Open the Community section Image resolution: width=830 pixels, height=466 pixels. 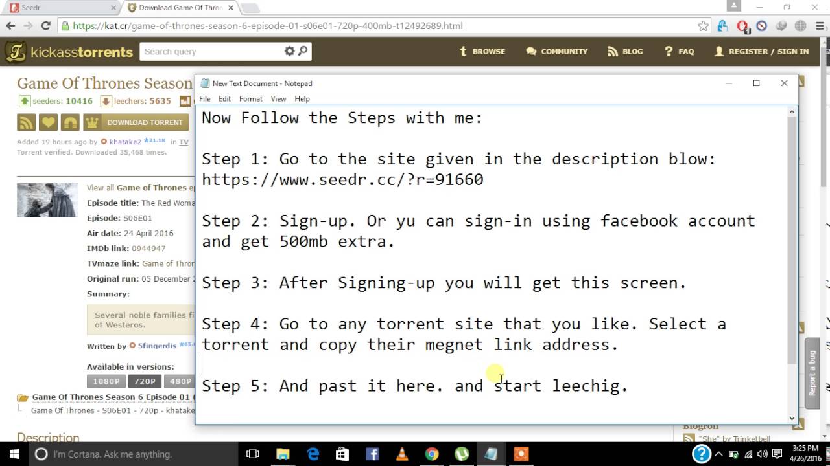tap(557, 51)
